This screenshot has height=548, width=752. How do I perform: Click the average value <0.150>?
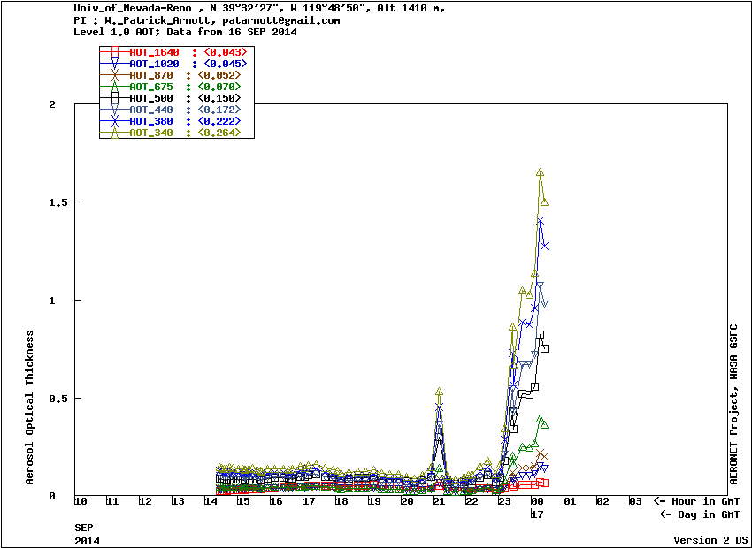[219, 98]
